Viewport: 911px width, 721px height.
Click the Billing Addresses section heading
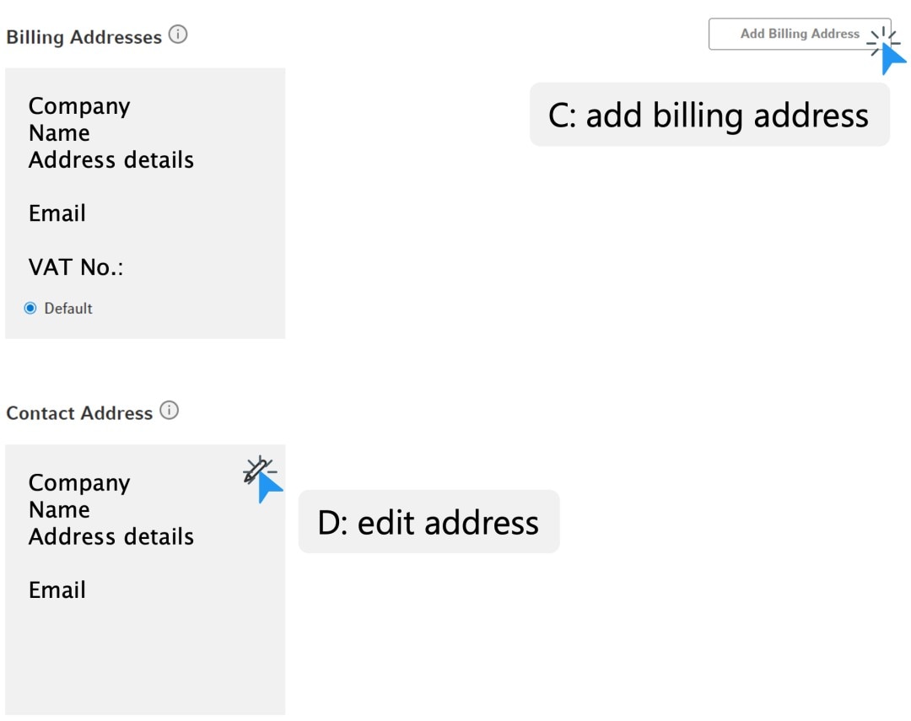pyautogui.click(x=84, y=36)
